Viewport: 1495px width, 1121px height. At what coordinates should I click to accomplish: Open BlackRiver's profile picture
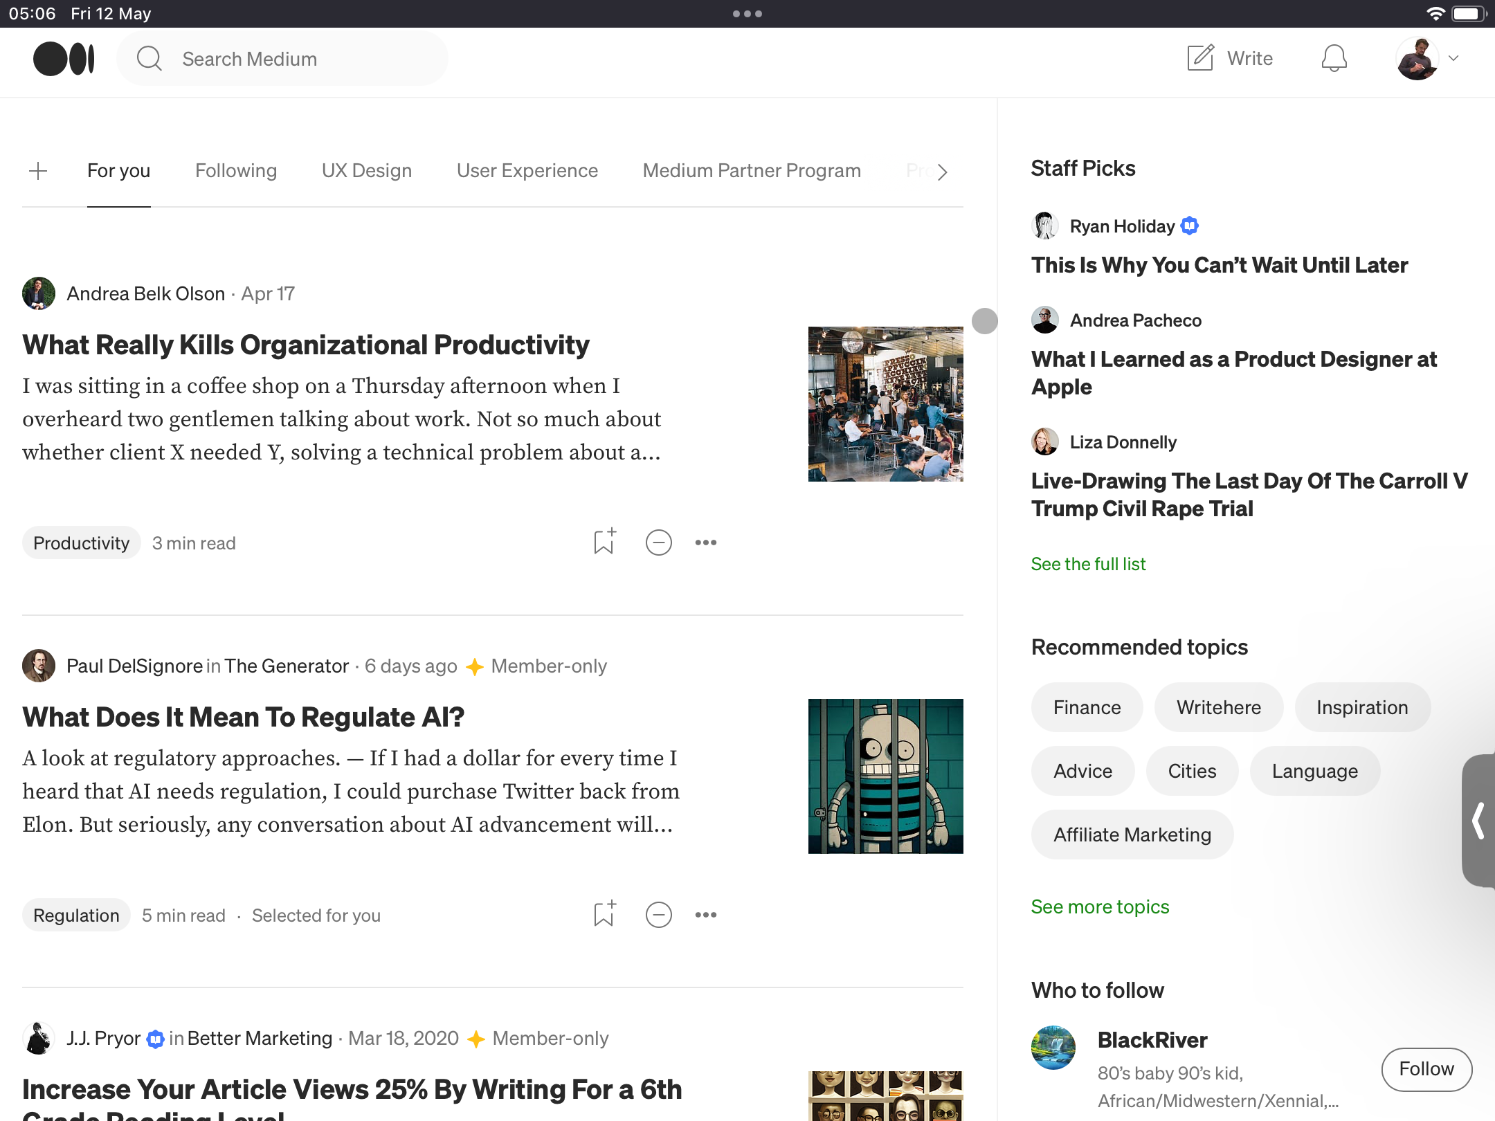1053,1048
